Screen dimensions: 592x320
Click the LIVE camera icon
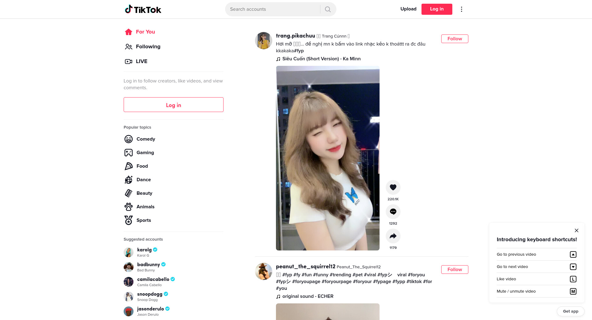click(x=129, y=61)
